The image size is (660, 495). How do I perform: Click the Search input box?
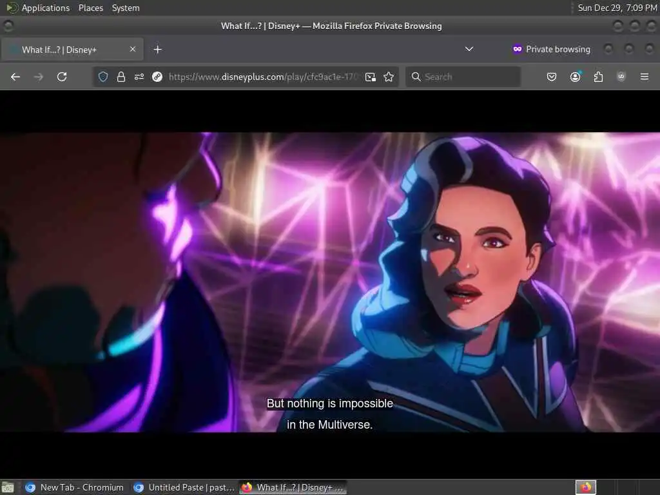point(463,77)
